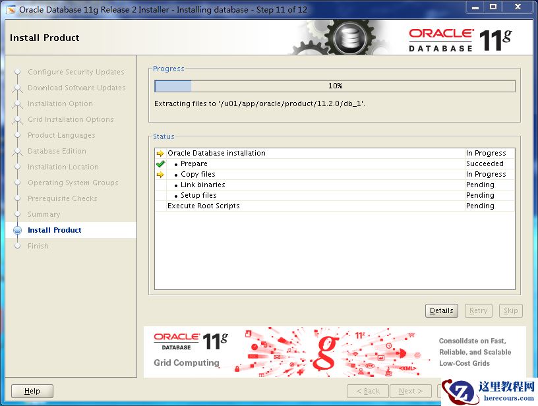The height and width of the screenshot is (406, 538).
Task: Select Operating System Groups step
Action: click(x=73, y=183)
